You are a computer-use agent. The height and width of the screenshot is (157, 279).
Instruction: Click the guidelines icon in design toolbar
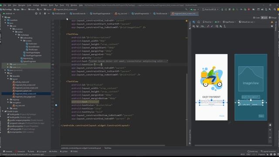(x=225, y=26)
